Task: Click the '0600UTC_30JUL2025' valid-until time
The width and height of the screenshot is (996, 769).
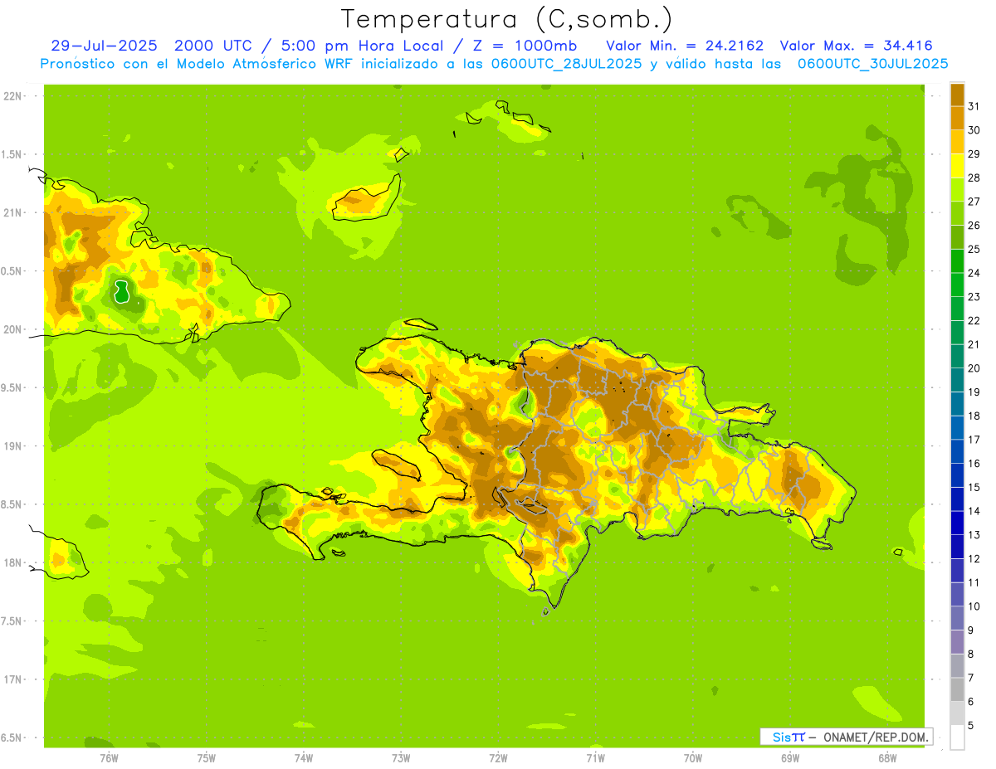Action: [x=872, y=64]
